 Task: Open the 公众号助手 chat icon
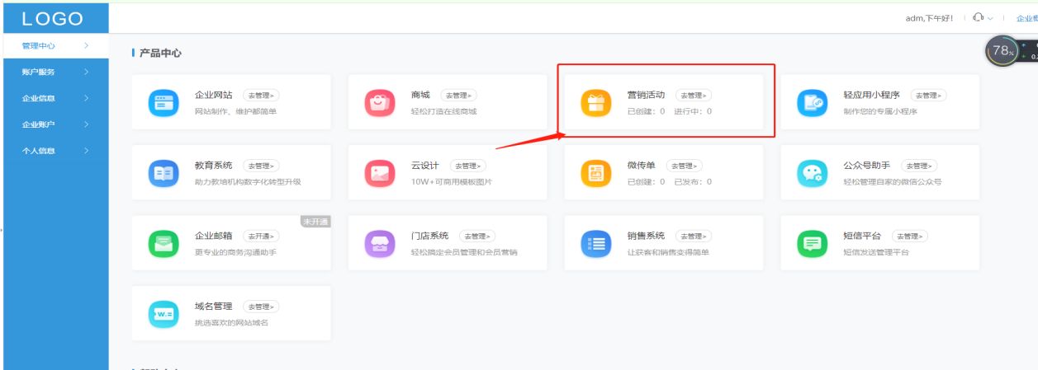coord(812,173)
